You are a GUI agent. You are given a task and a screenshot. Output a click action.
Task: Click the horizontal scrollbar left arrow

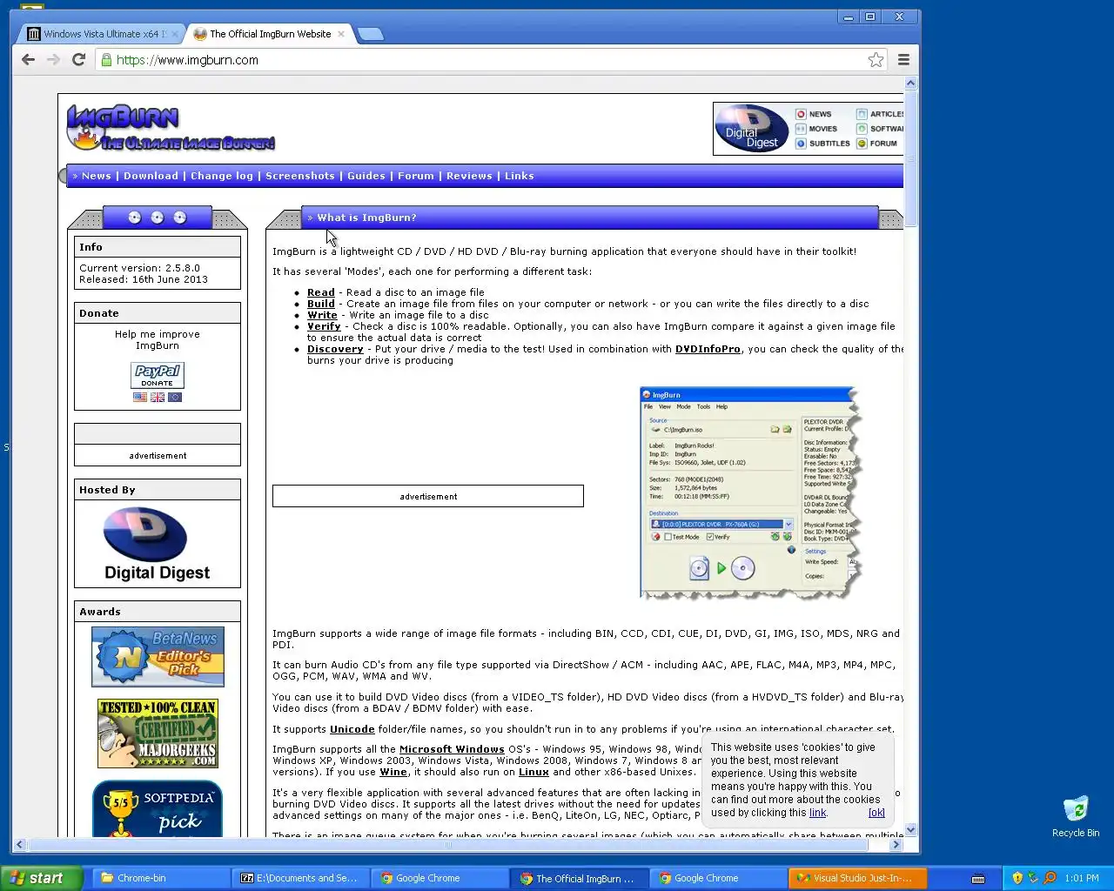[x=20, y=844]
